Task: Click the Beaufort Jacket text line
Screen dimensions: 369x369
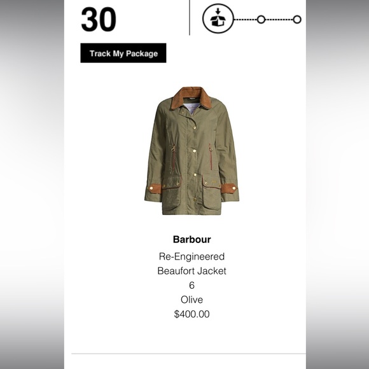Action: (191, 271)
